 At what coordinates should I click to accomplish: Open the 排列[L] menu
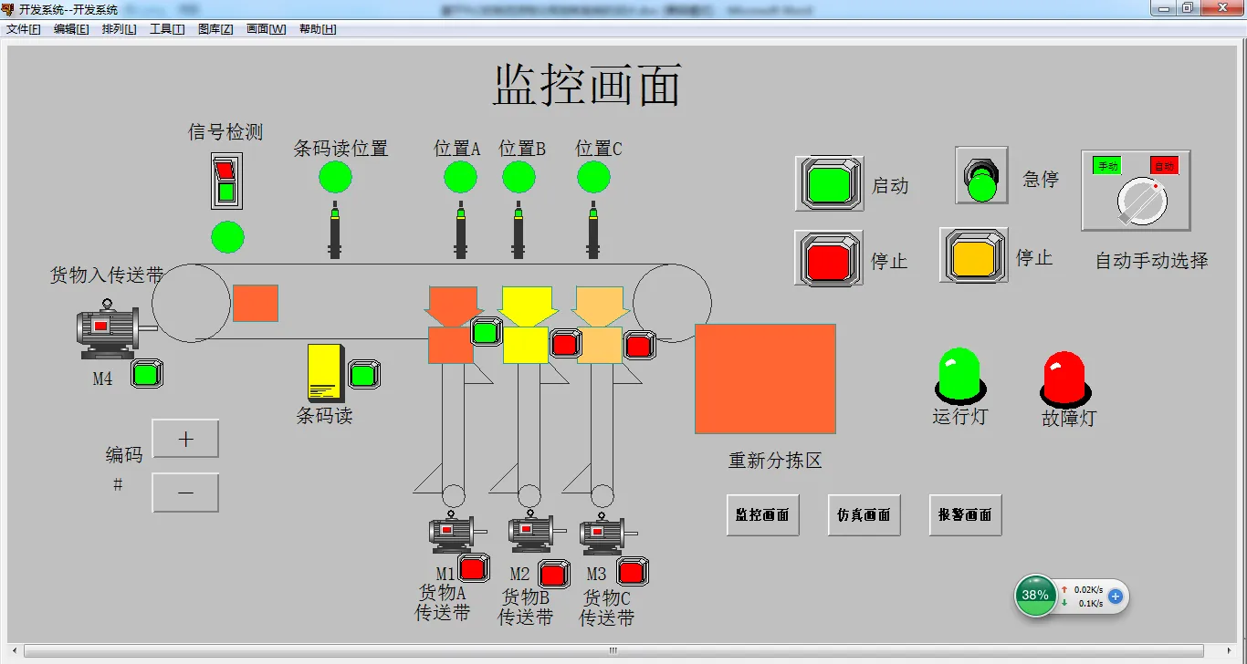pos(120,29)
